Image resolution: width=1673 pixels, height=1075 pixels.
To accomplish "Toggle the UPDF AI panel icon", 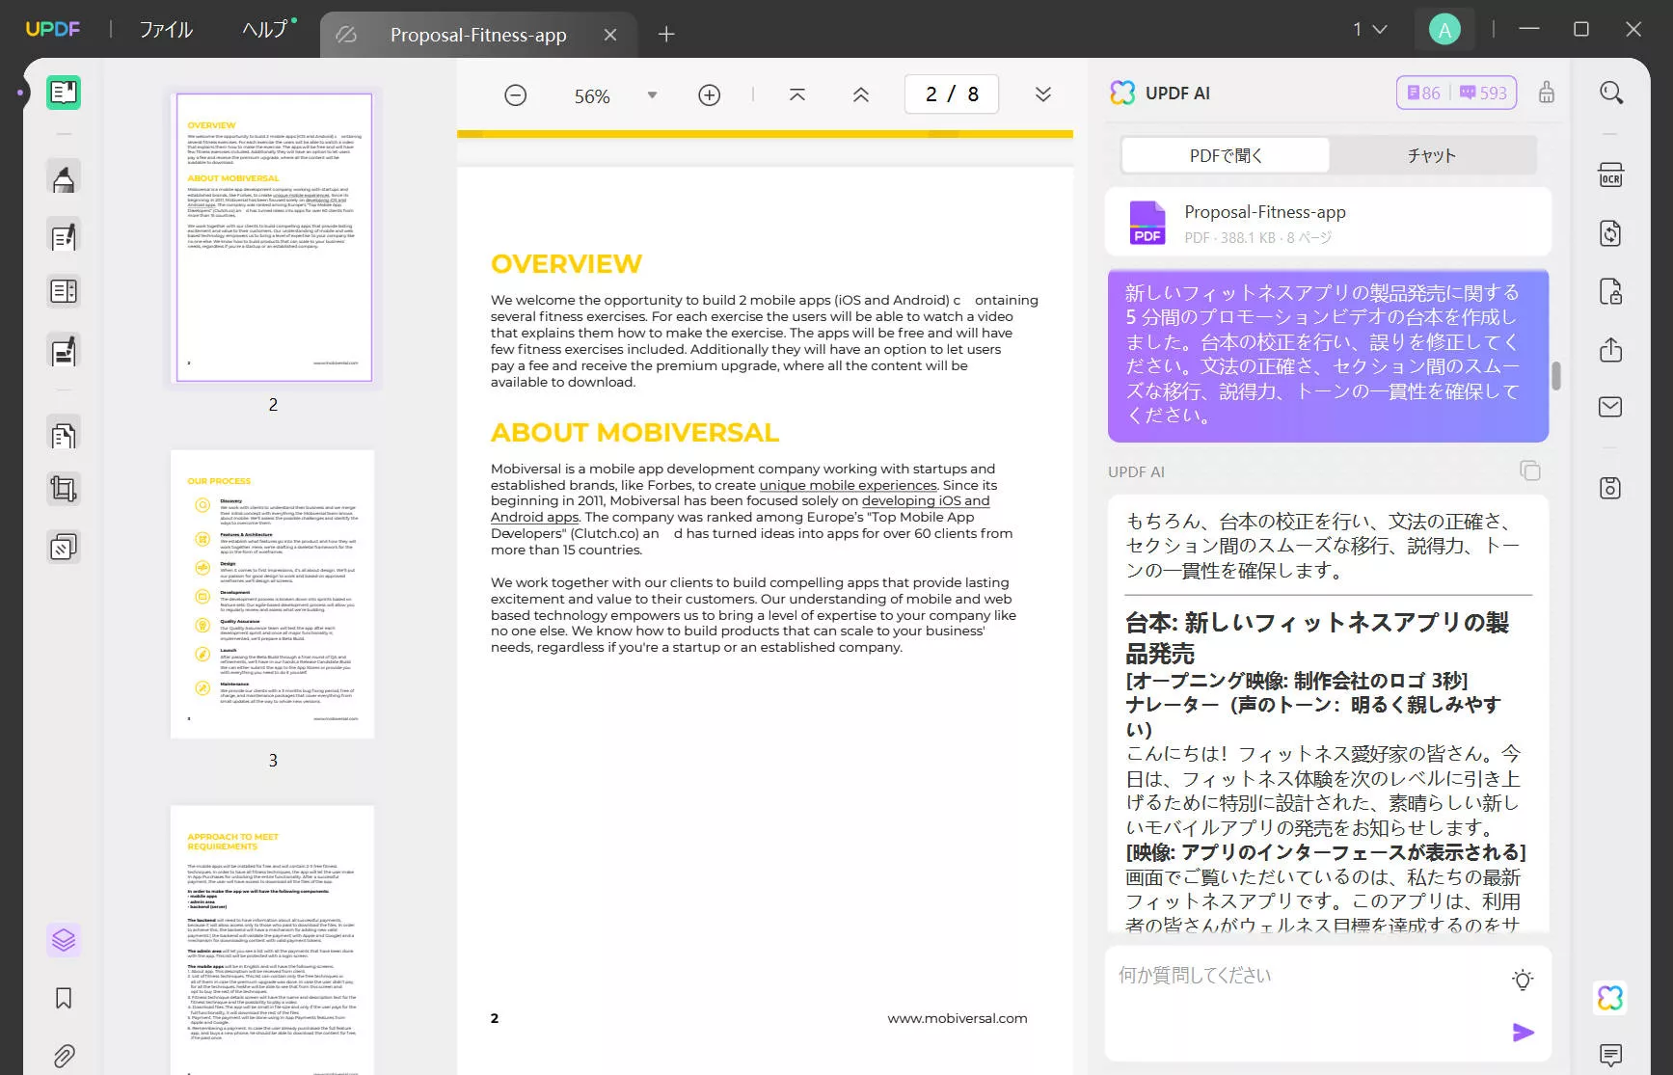I will [x=1611, y=998].
